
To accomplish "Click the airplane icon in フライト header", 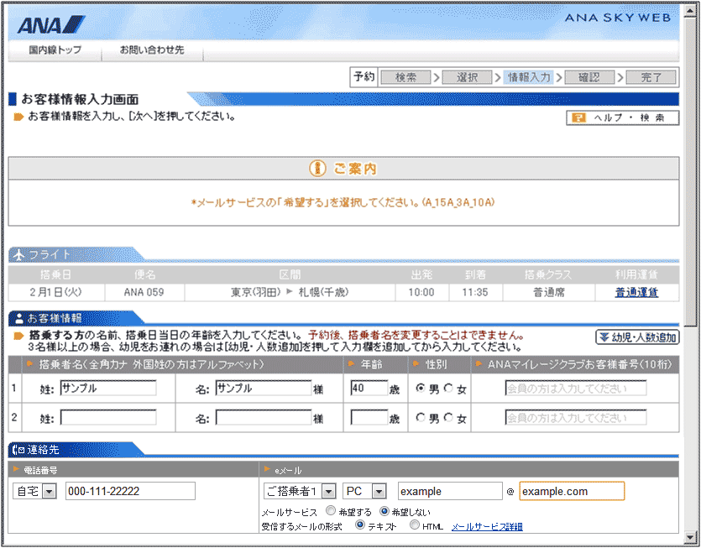I will 19,254.
